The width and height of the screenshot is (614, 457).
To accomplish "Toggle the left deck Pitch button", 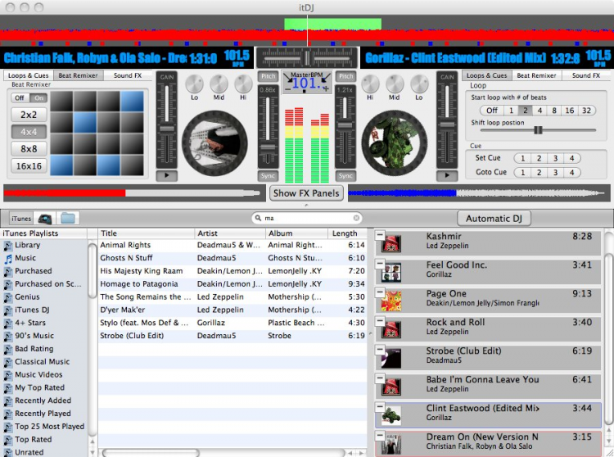I will (269, 76).
